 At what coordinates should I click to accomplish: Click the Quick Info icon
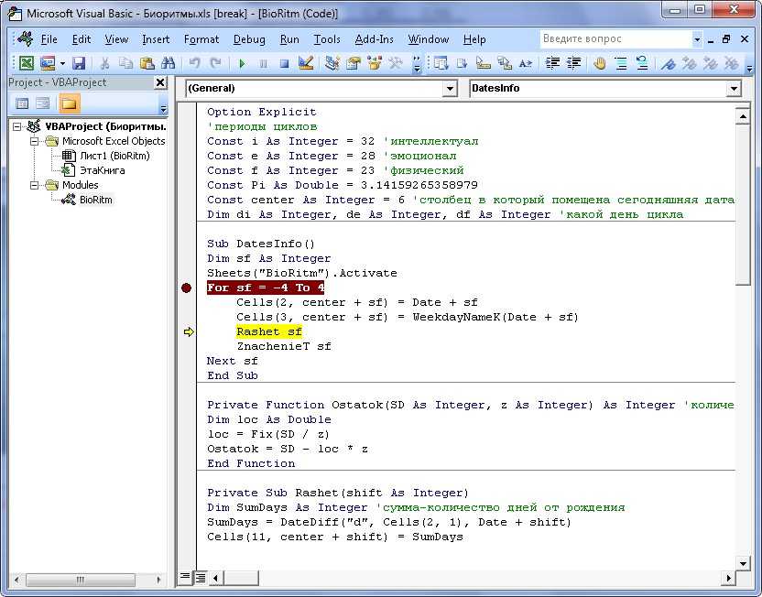483,63
